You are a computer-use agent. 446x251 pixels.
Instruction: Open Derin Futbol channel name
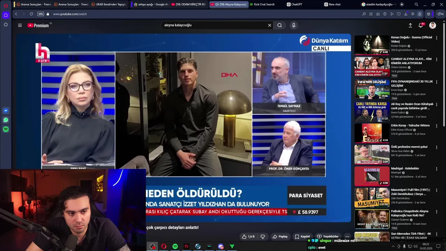pyautogui.click(x=398, y=113)
